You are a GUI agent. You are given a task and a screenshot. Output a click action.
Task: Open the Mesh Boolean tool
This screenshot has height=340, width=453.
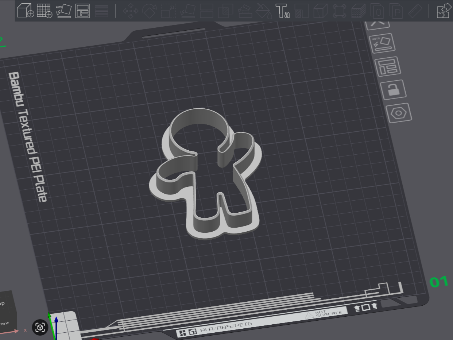click(x=225, y=11)
